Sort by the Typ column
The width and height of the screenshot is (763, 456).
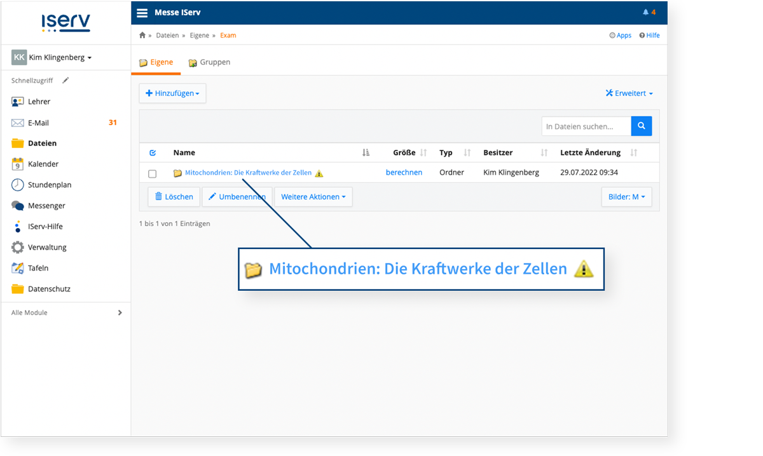[x=455, y=152]
